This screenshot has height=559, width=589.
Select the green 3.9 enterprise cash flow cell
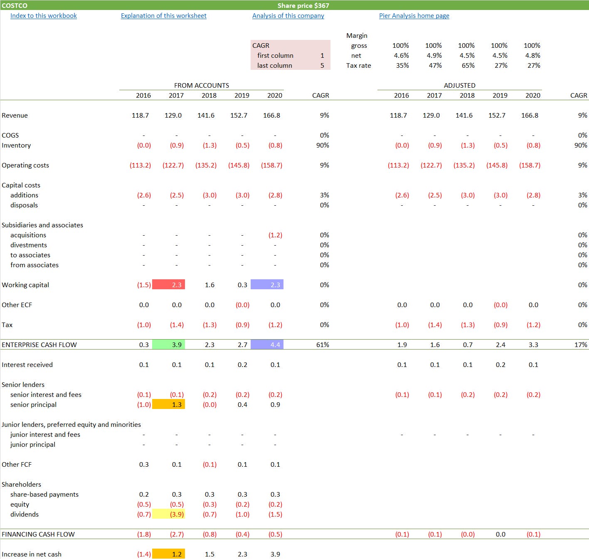point(169,345)
